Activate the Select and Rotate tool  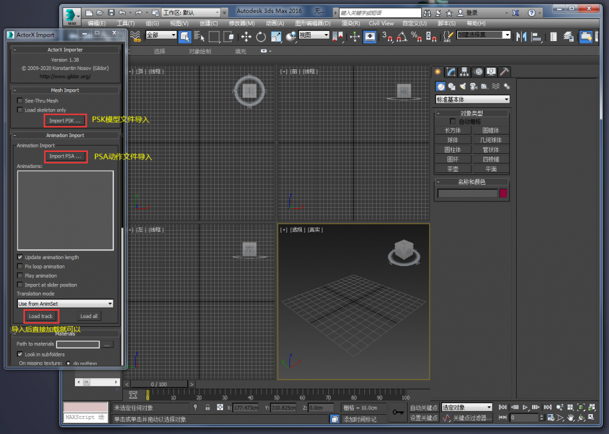[261, 37]
